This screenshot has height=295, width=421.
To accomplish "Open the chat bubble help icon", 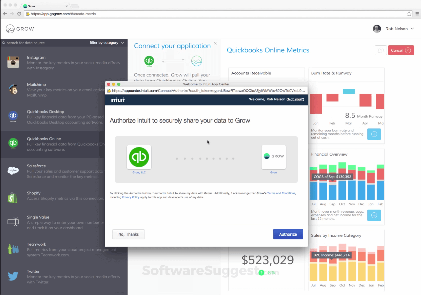I will pyautogui.click(x=381, y=50).
